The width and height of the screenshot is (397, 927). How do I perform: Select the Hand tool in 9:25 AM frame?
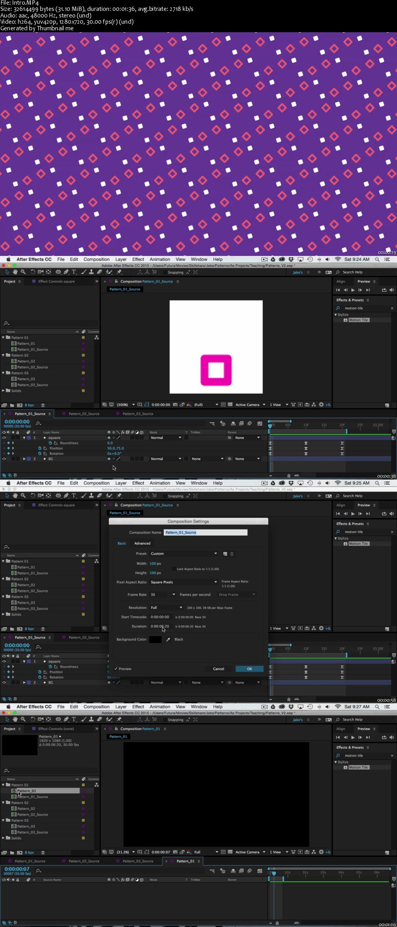click(x=15, y=496)
